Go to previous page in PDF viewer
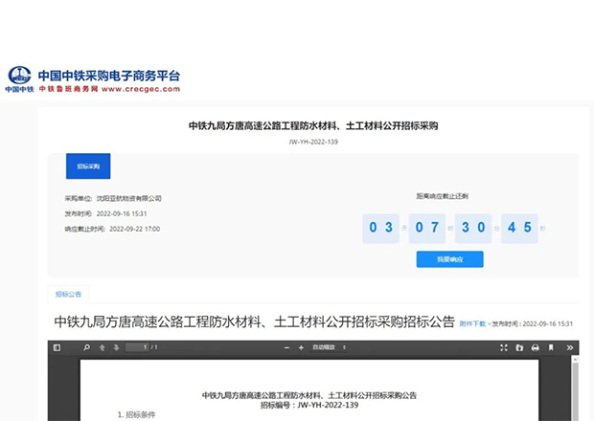Image resolution: width=594 pixels, height=421 pixels. click(x=102, y=347)
